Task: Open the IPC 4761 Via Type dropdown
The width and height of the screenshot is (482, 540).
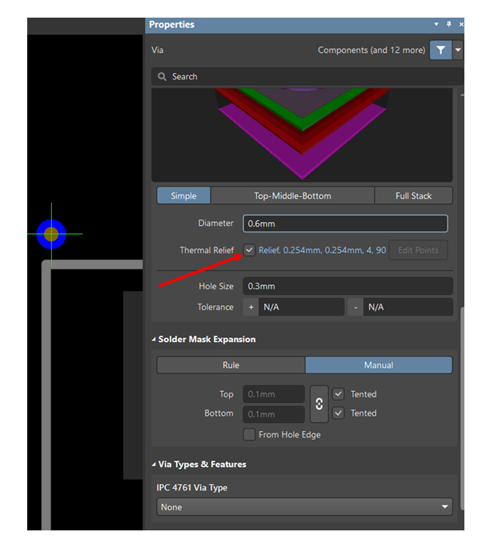Action: (304, 507)
